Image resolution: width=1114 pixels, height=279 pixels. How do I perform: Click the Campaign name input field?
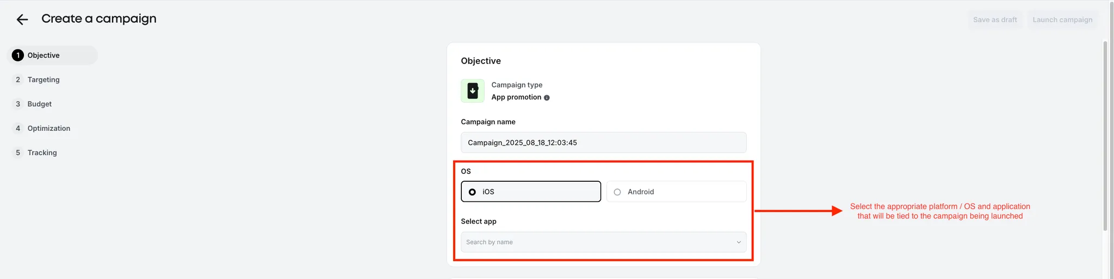[x=603, y=143]
